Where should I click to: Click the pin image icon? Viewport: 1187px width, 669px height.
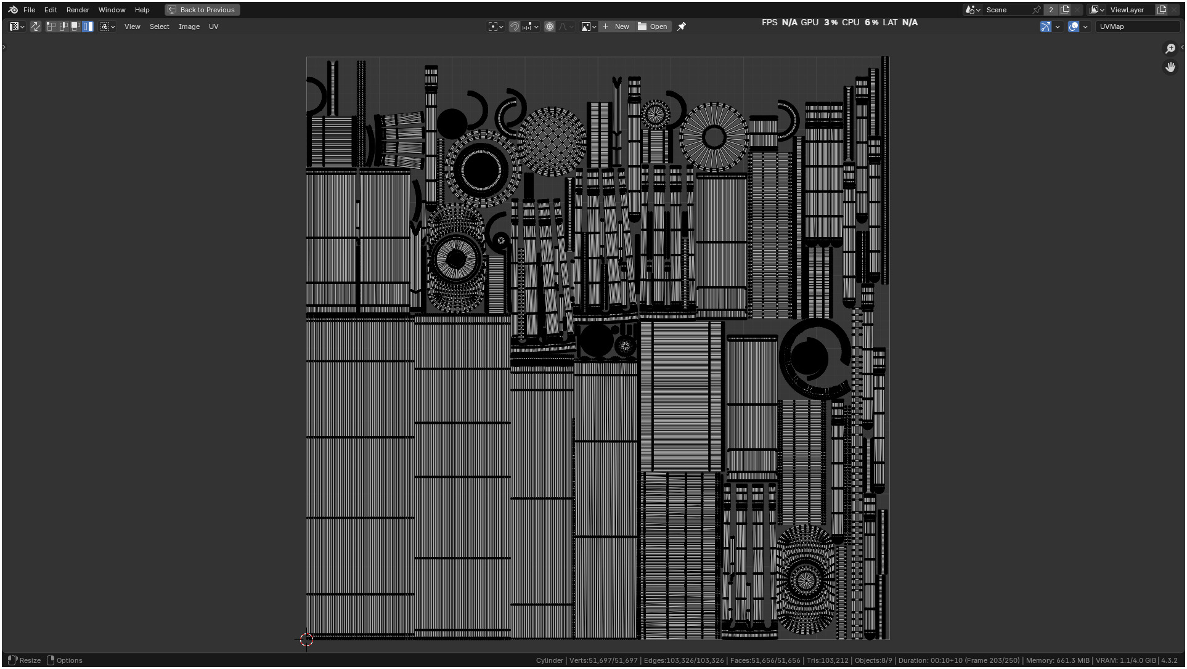tap(682, 26)
